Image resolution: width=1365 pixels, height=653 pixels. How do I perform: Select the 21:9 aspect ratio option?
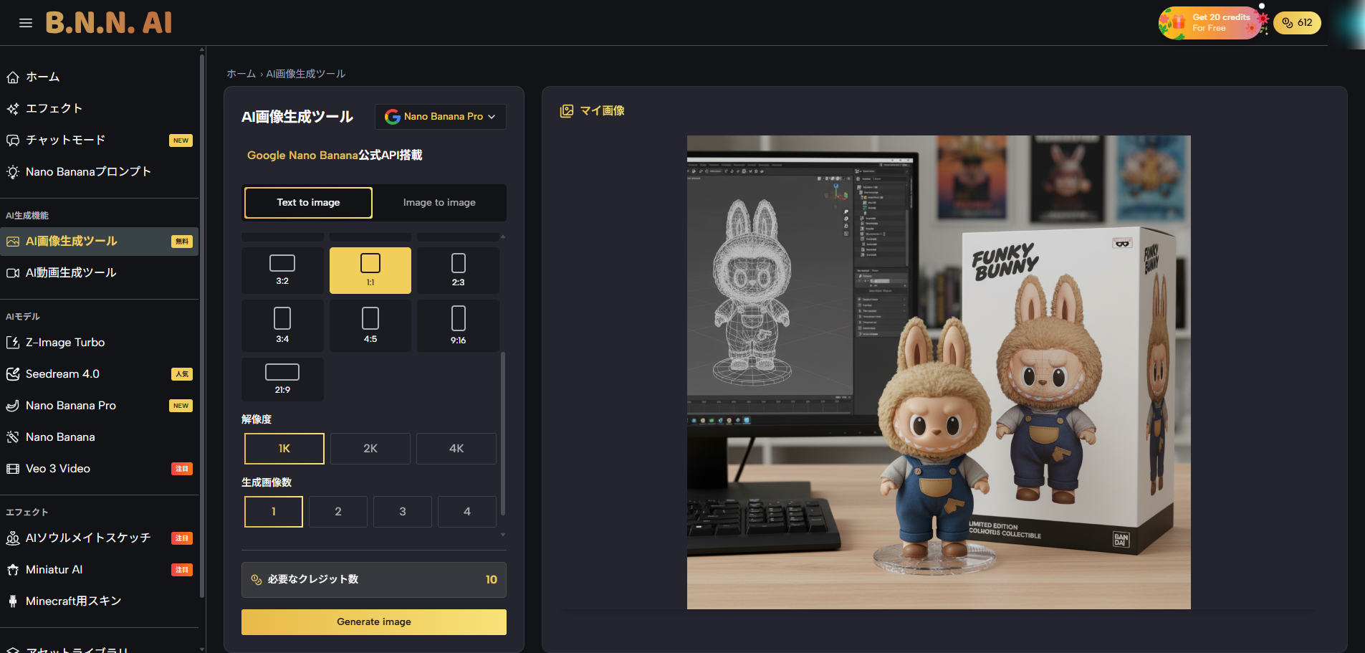[282, 379]
